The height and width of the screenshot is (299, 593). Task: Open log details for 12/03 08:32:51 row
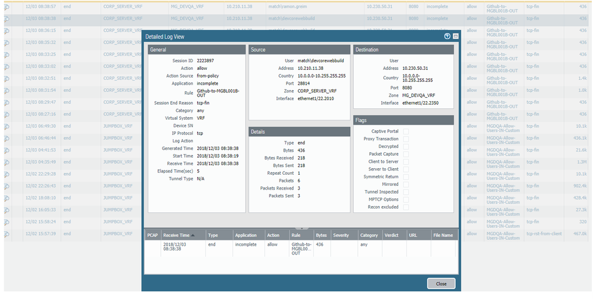coord(7,79)
